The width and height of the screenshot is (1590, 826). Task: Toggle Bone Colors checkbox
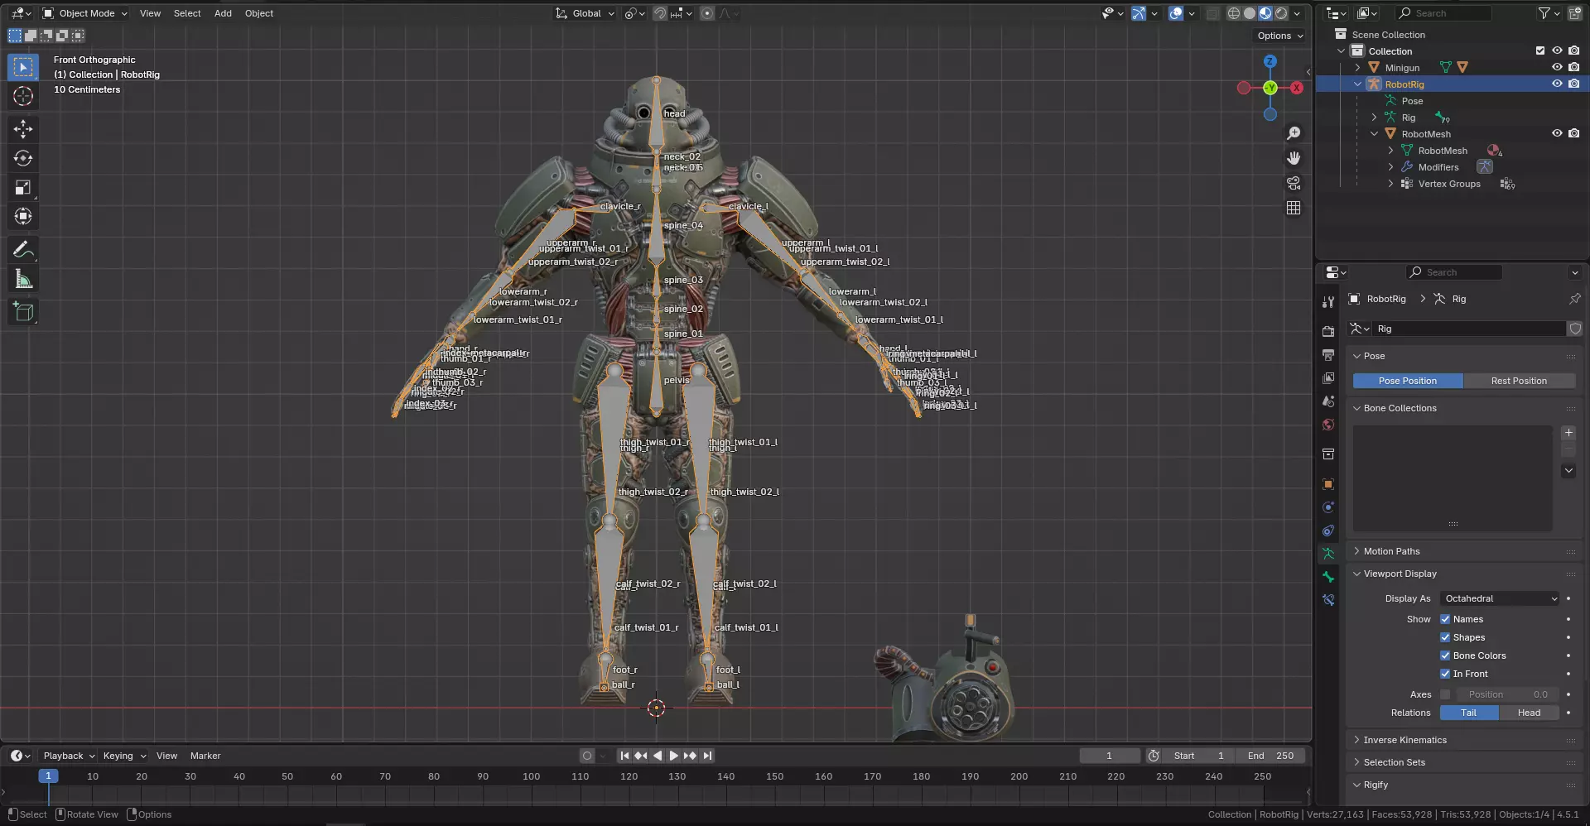click(1445, 656)
